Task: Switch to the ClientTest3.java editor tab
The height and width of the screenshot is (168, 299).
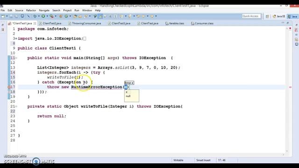Action: pos(119,23)
